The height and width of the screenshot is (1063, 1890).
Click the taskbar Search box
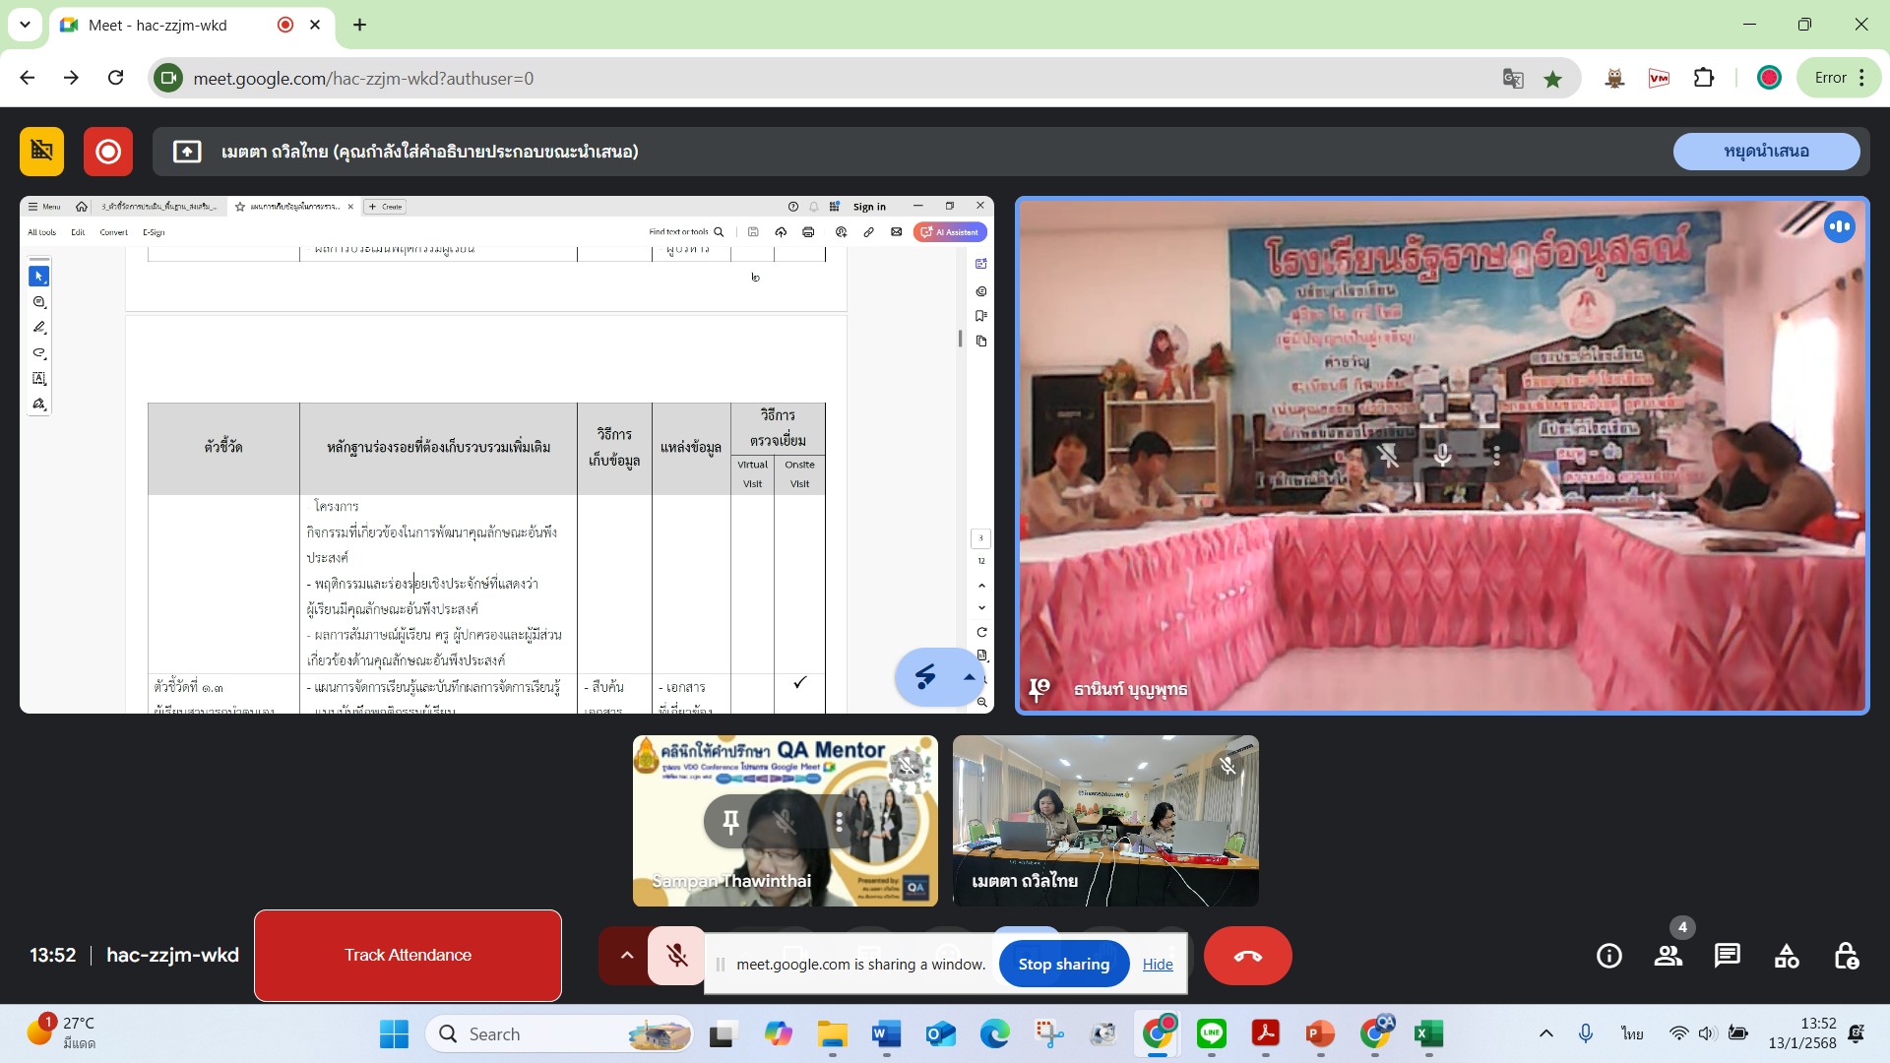pos(559,1033)
